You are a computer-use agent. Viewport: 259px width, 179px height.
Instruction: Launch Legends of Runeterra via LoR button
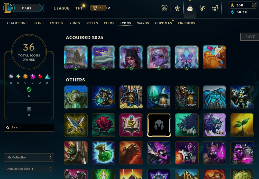tap(98, 8)
